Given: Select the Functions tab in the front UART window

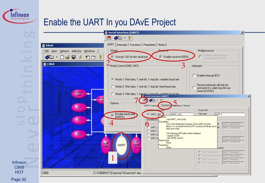Looking at the screenshot, I should (x=166, y=105).
